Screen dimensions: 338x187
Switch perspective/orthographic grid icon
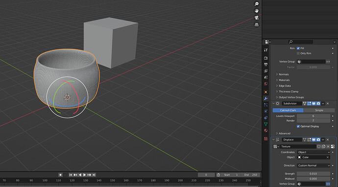(x=257, y=24)
